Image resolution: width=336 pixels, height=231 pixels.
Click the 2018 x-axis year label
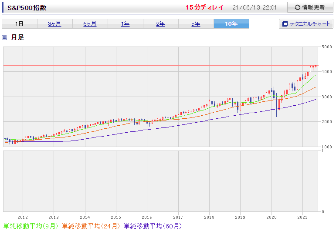209,218
